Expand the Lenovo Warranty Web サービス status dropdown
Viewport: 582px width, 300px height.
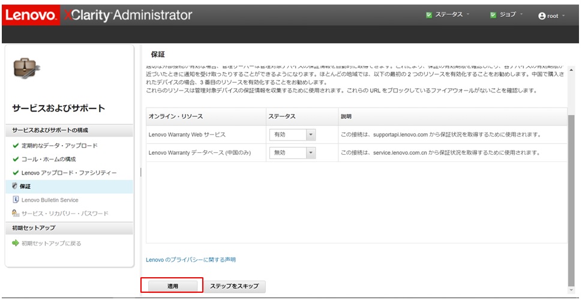(310, 135)
